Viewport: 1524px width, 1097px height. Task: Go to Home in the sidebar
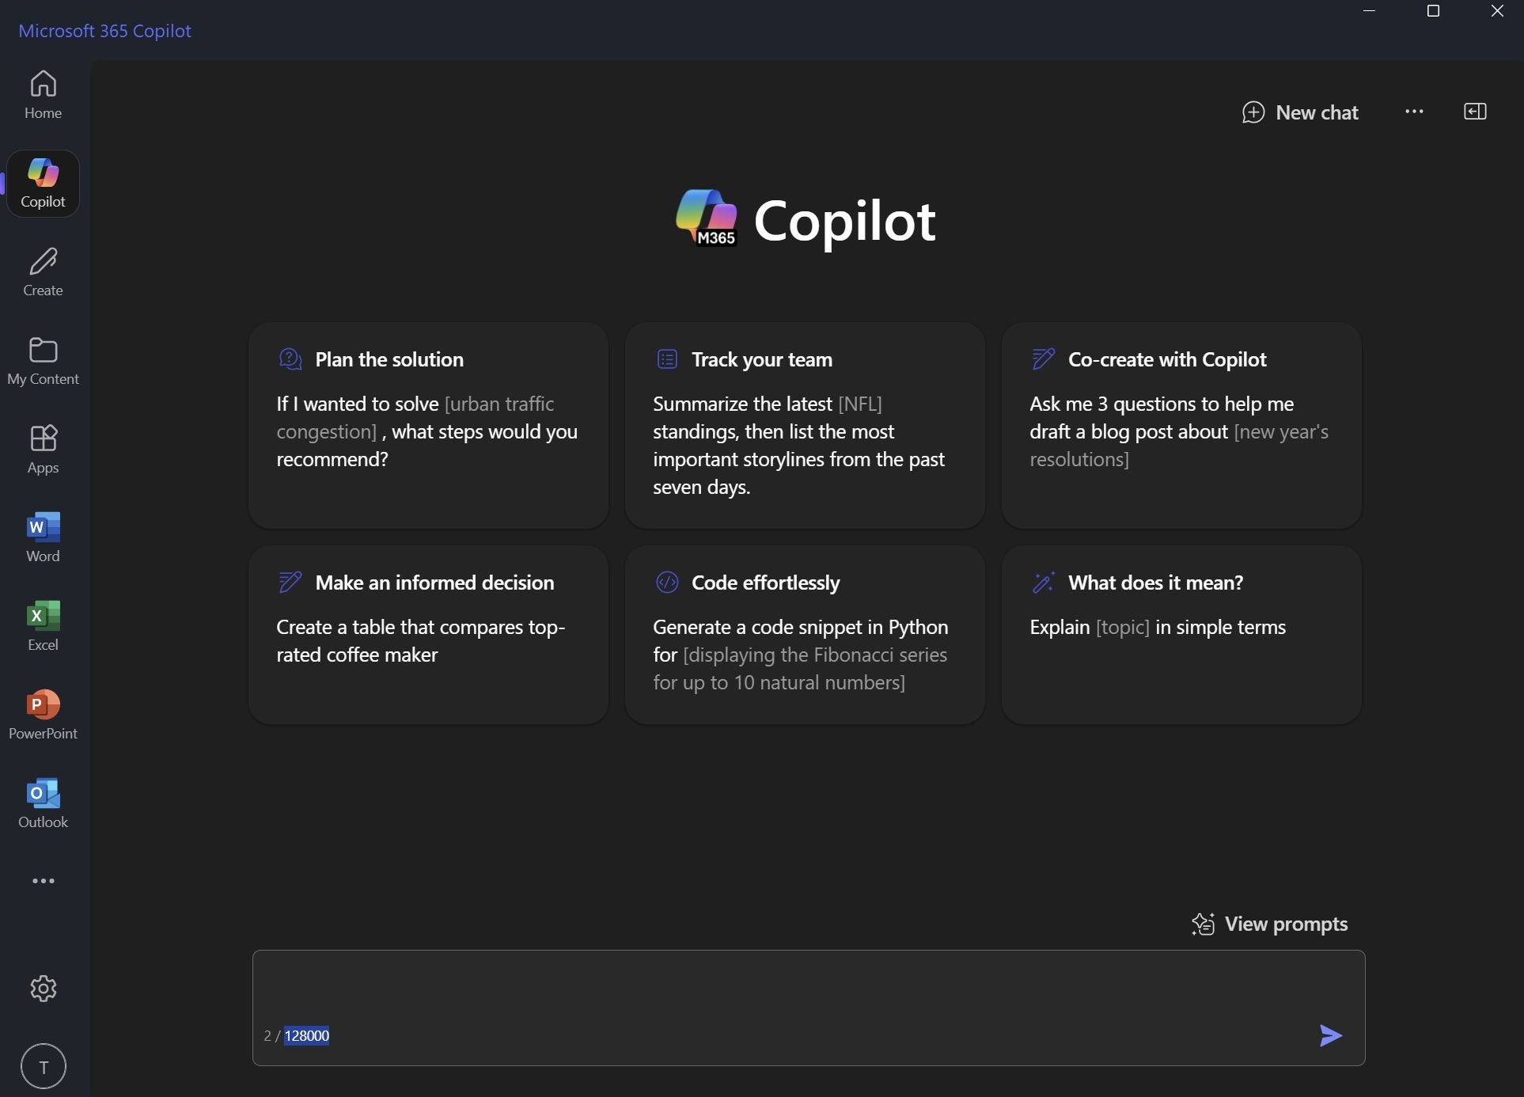[42, 93]
